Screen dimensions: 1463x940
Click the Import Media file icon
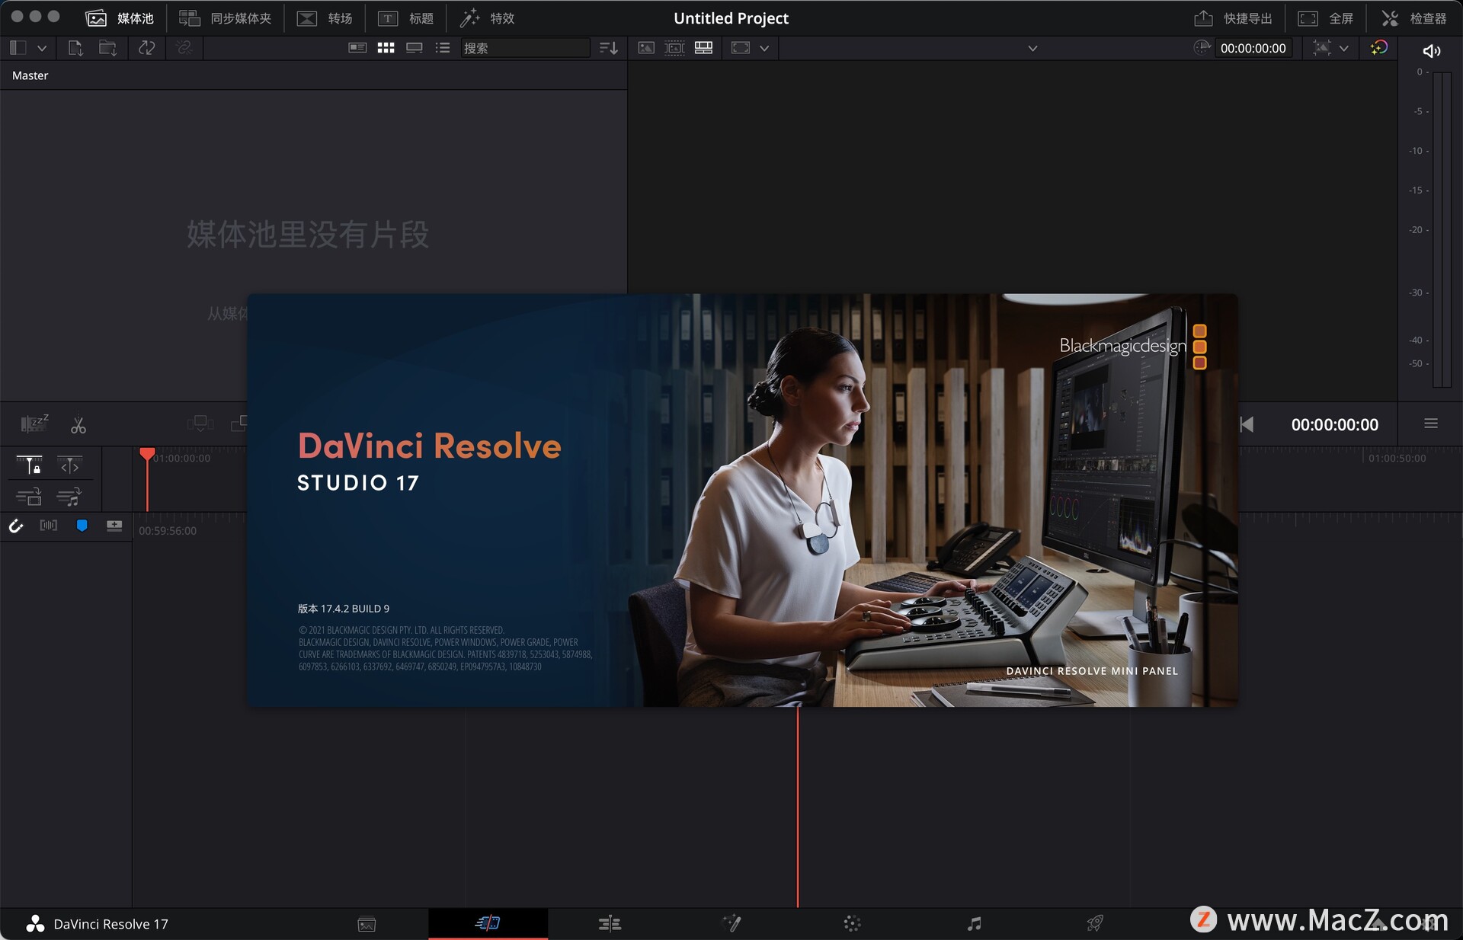(75, 48)
